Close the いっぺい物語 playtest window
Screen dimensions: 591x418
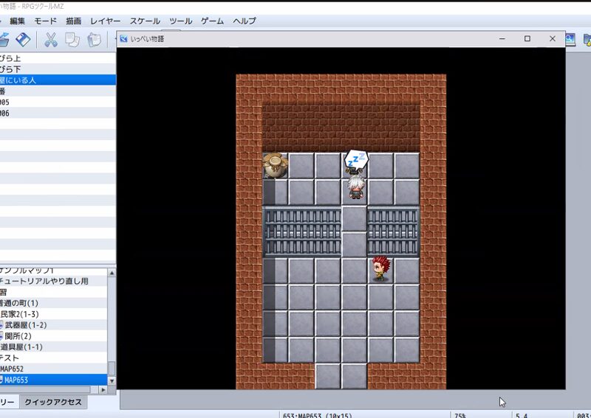(x=552, y=39)
